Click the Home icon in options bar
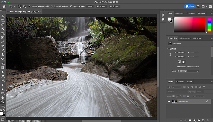The height and width of the screenshot is (122, 213). tap(4, 6)
